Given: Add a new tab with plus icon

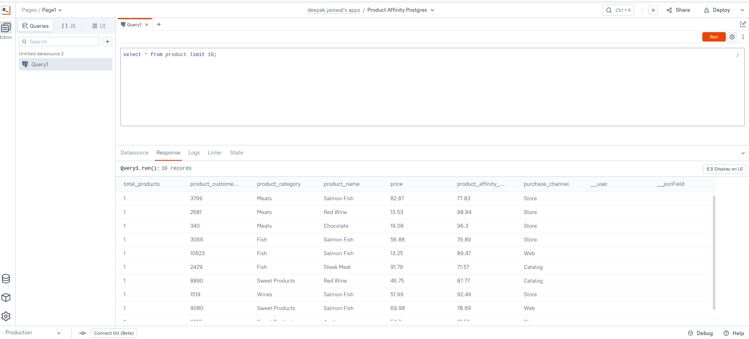Looking at the screenshot, I should 159,24.
